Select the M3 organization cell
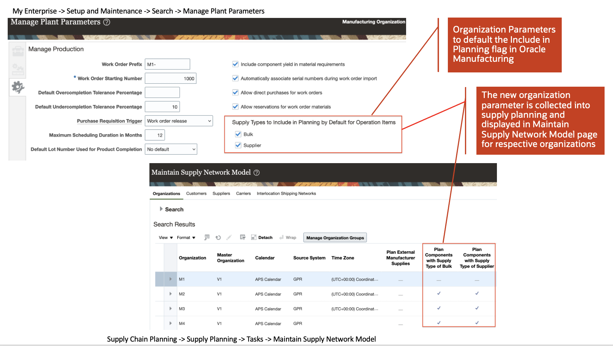 click(182, 309)
